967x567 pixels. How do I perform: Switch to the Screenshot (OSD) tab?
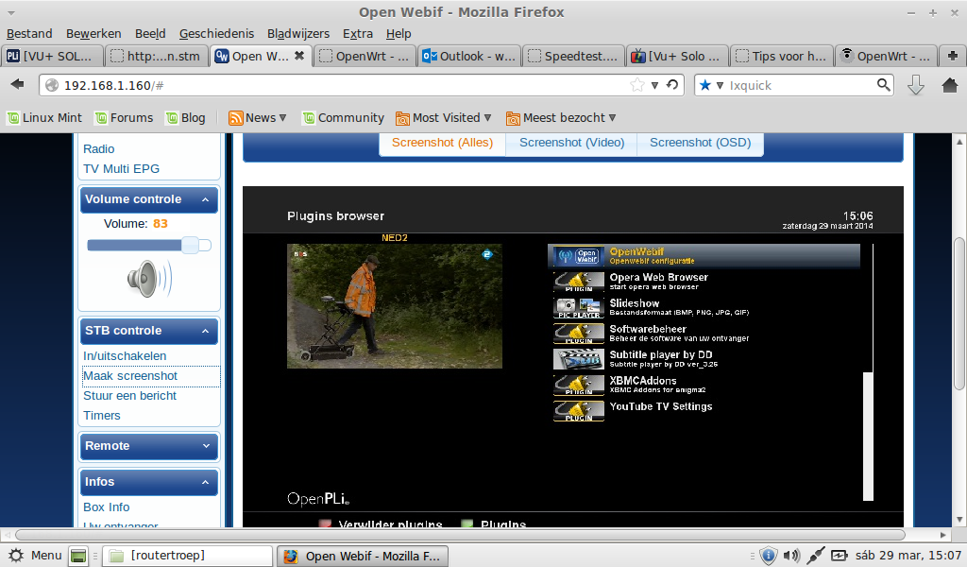[700, 143]
